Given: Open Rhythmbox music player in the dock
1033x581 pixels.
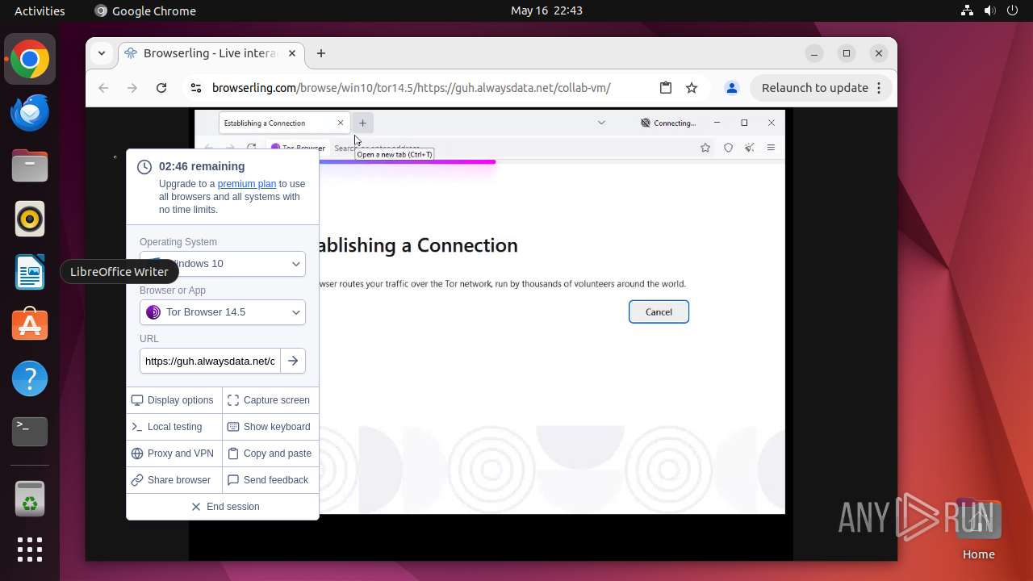Looking at the screenshot, I should [x=30, y=219].
